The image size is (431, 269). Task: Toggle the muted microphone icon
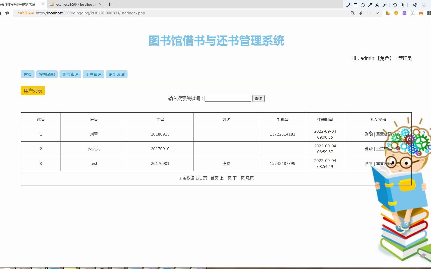[424, 5]
